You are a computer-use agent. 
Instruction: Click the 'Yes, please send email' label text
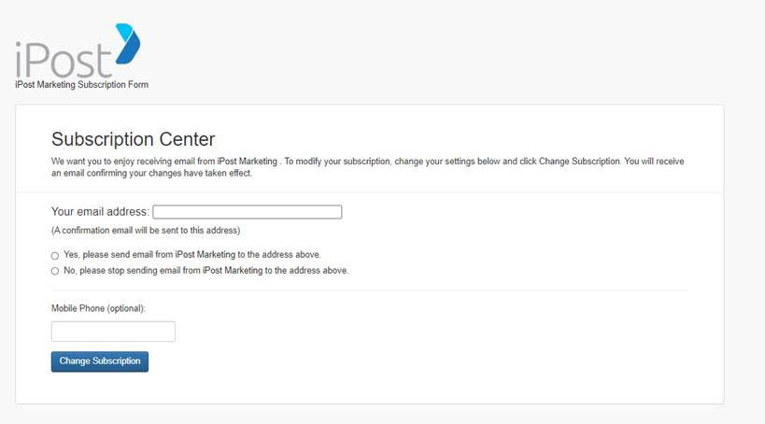192,255
